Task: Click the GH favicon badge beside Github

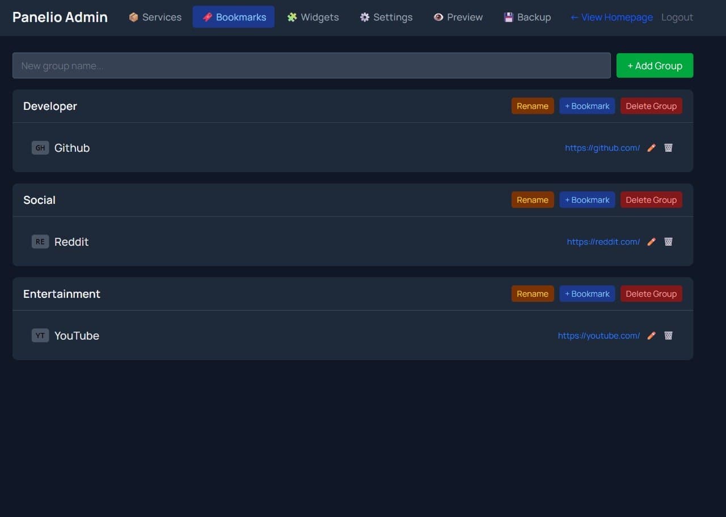Action: (40, 148)
